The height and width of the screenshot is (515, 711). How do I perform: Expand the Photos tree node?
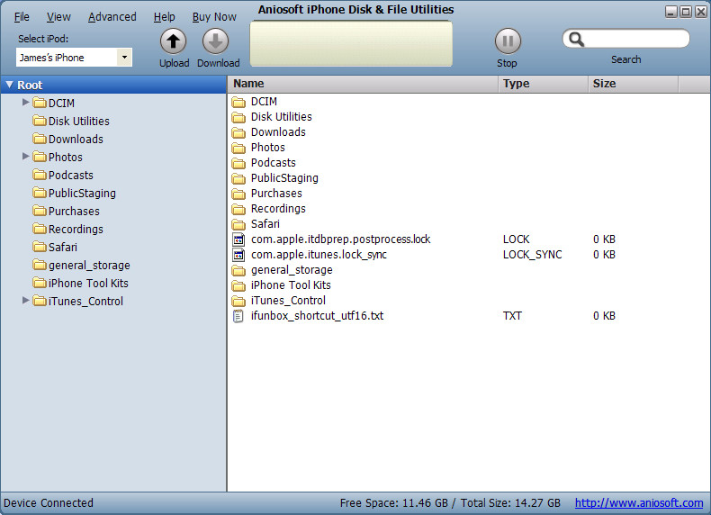pos(26,157)
